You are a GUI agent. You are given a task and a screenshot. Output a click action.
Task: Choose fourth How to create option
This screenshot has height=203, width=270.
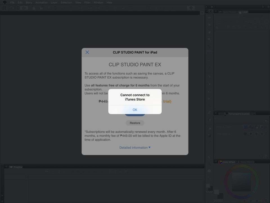pos(262,127)
